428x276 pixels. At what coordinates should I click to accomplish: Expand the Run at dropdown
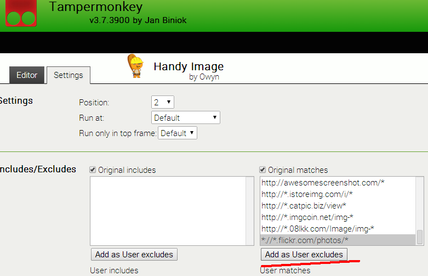tap(186, 117)
